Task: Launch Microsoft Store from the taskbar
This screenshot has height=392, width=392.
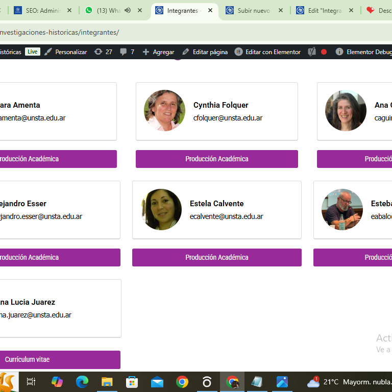Action: coord(132,382)
